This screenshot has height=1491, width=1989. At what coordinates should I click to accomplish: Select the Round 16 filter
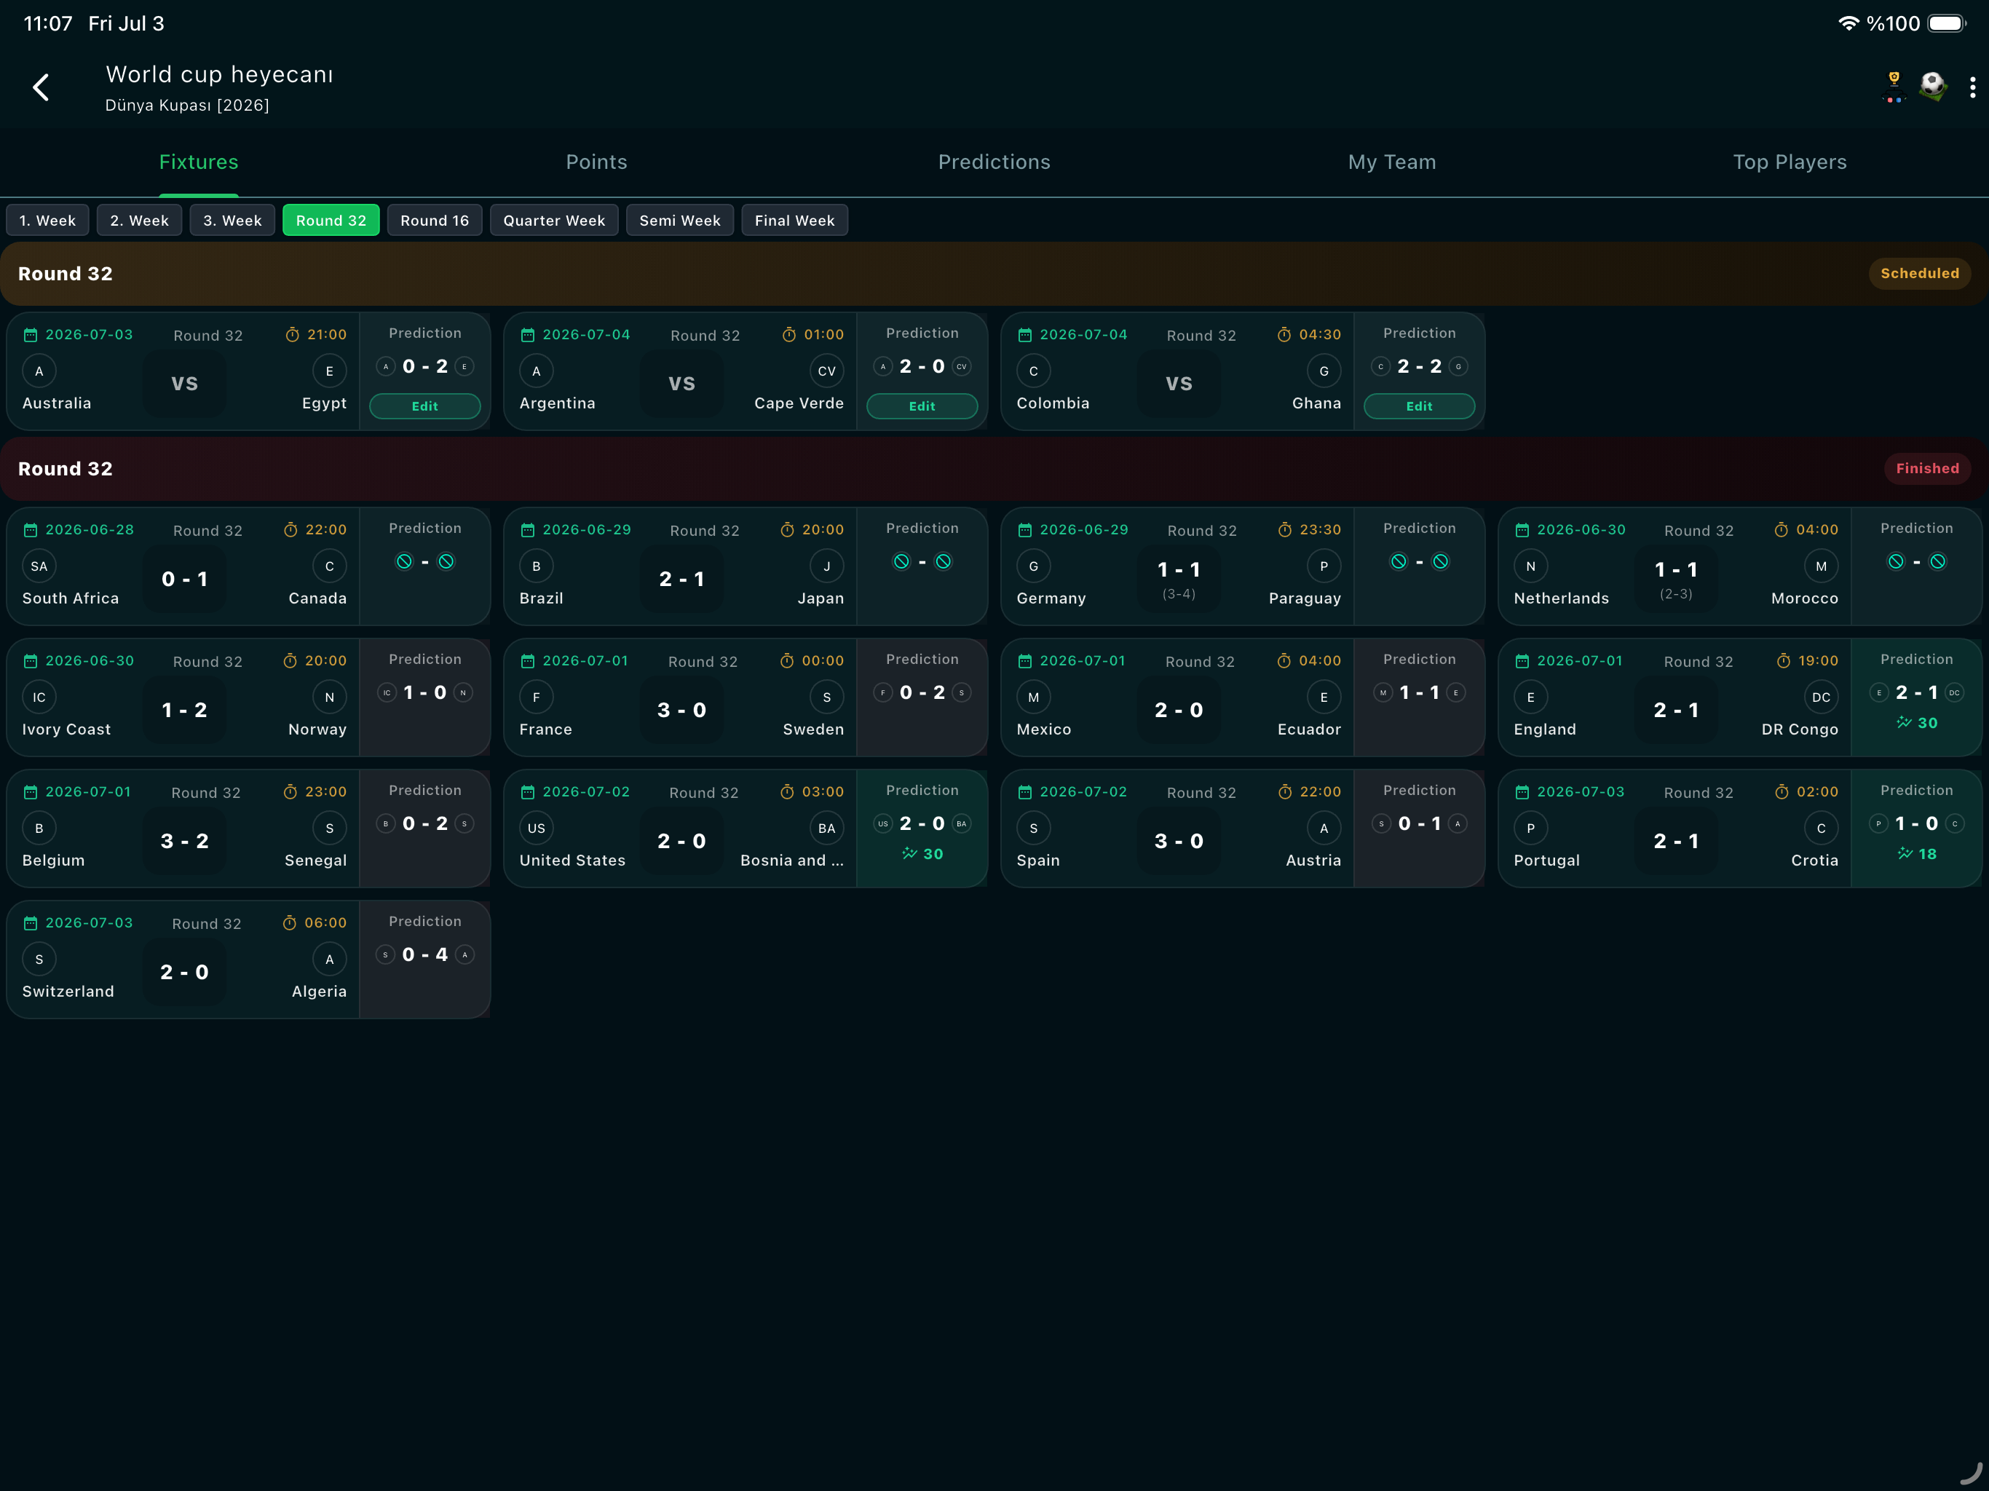[435, 221]
